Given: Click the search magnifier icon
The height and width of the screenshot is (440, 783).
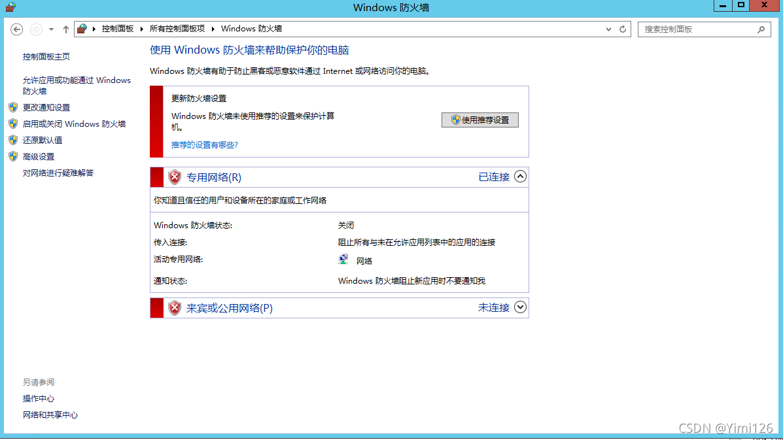Looking at the screenshot, I should pyautogui.click(x=761, y=29).
